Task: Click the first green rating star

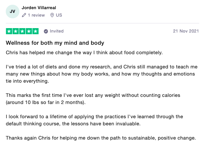Action: (9, 31)
